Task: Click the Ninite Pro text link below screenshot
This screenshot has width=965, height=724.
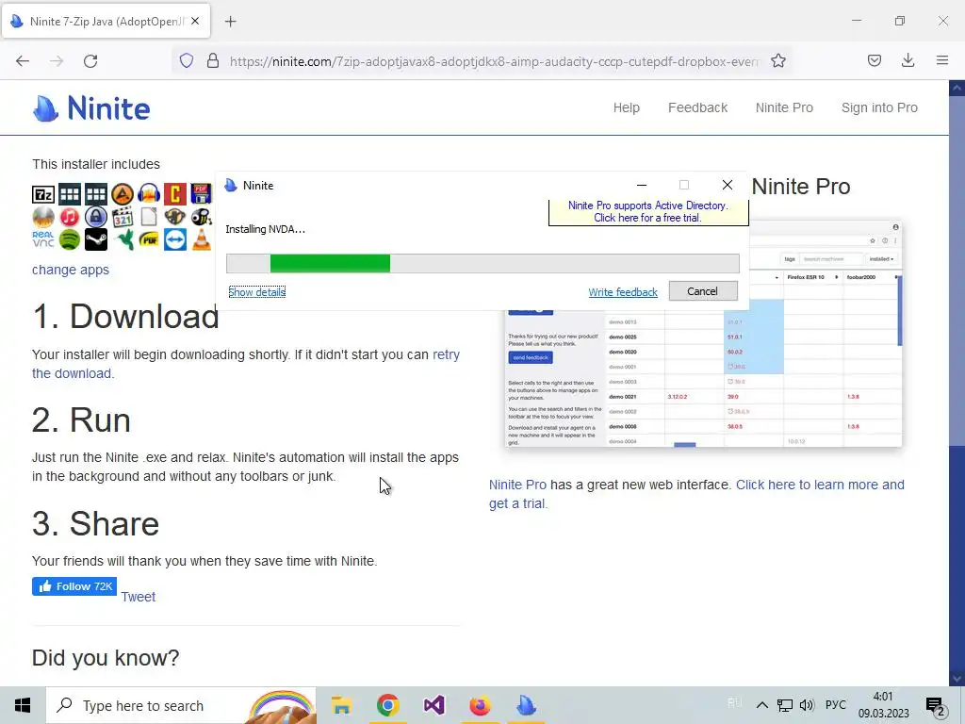Action: (517, 485)
